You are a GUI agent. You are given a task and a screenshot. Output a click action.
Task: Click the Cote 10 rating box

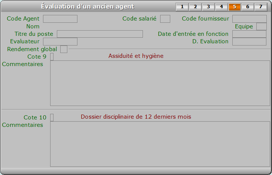(x=52, y=118)
